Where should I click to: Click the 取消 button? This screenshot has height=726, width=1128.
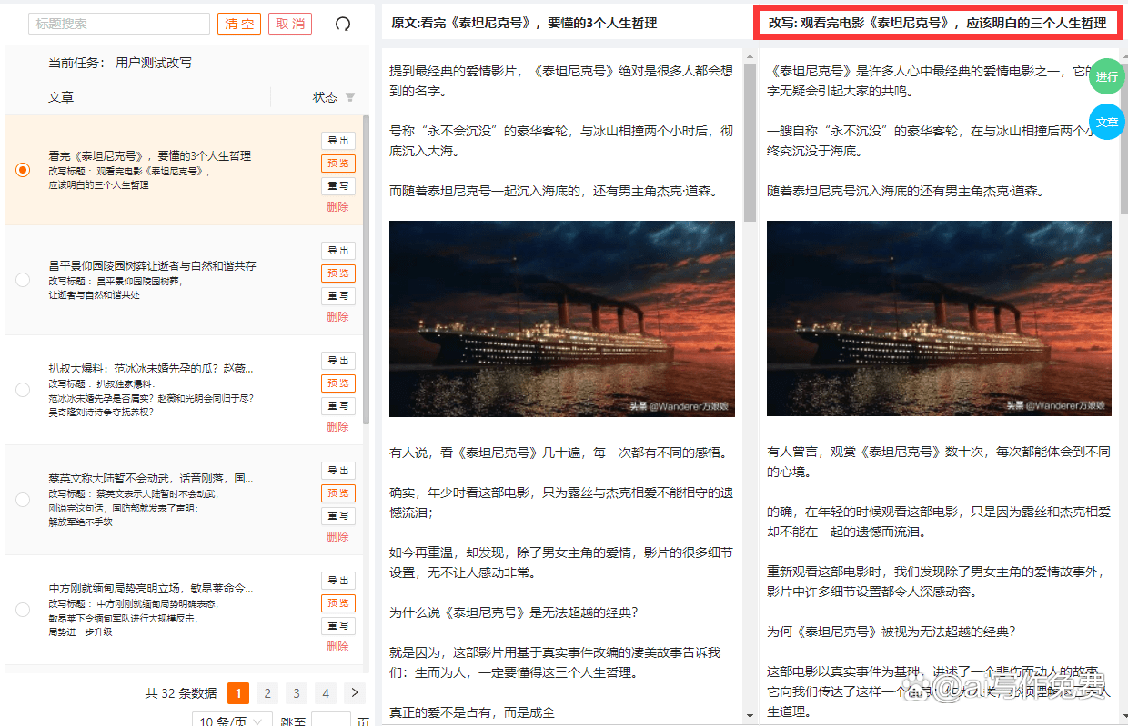pos(289,24)
